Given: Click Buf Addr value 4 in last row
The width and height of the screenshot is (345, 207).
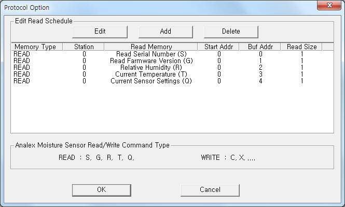Looking at the screenshot, I should pos(260,81).
